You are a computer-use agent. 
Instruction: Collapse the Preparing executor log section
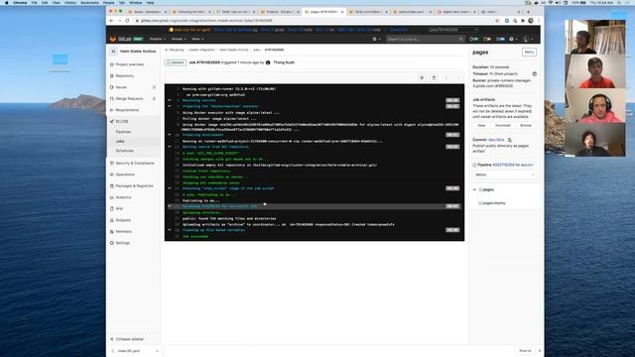point(170,106)
